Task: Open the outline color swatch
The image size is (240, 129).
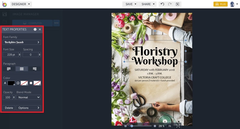Action: tap(24, 83)
